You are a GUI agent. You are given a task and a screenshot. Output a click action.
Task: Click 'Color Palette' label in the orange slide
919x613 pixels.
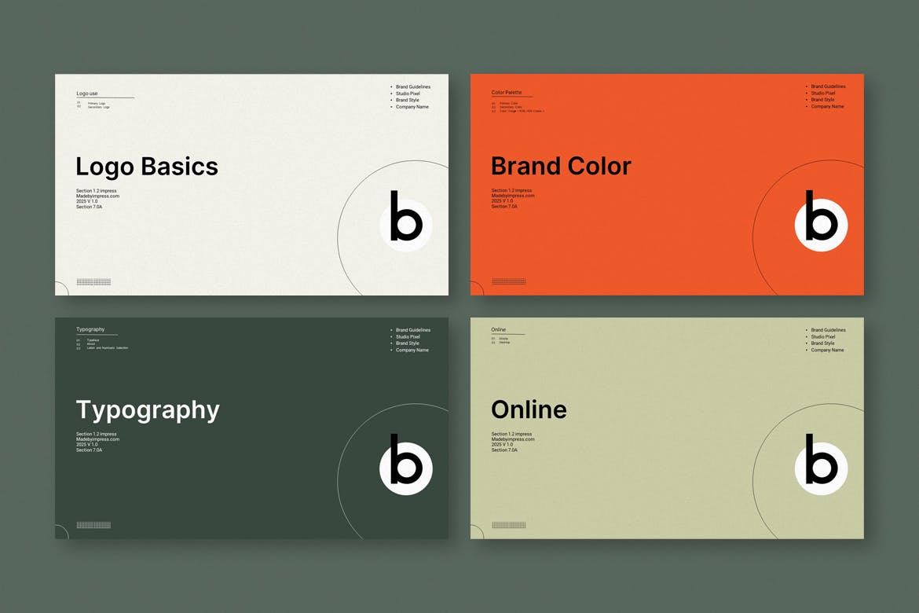(x=507, y=93)
